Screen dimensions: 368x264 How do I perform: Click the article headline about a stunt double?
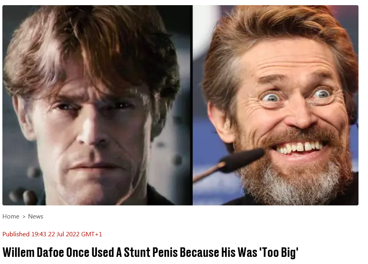[150, 253]
